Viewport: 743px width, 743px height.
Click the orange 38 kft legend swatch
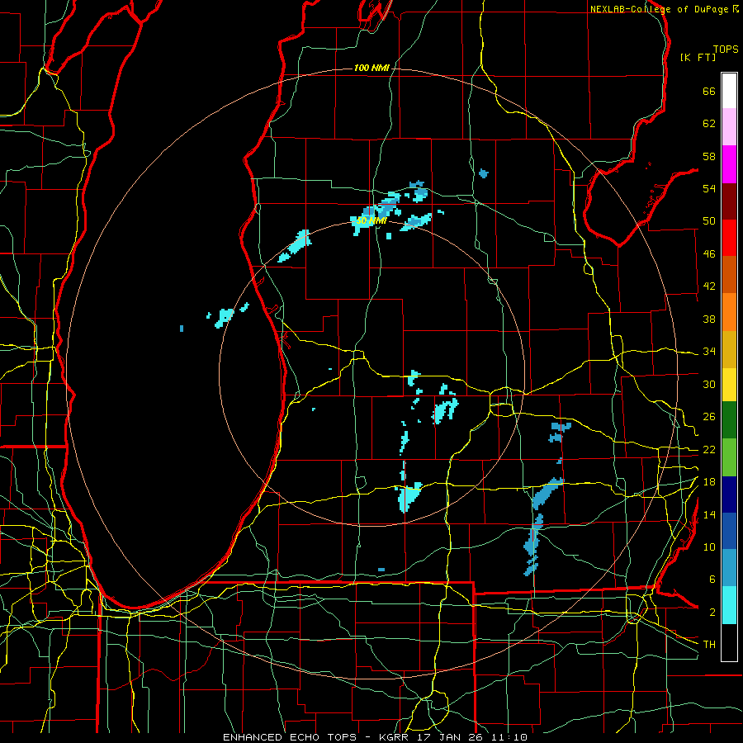729,312
